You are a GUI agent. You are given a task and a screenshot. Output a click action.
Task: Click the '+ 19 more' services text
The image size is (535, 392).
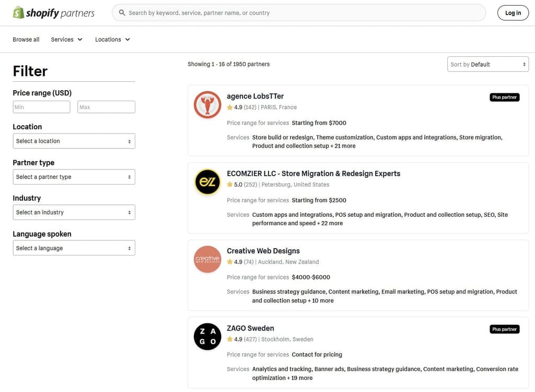(299, 378)
